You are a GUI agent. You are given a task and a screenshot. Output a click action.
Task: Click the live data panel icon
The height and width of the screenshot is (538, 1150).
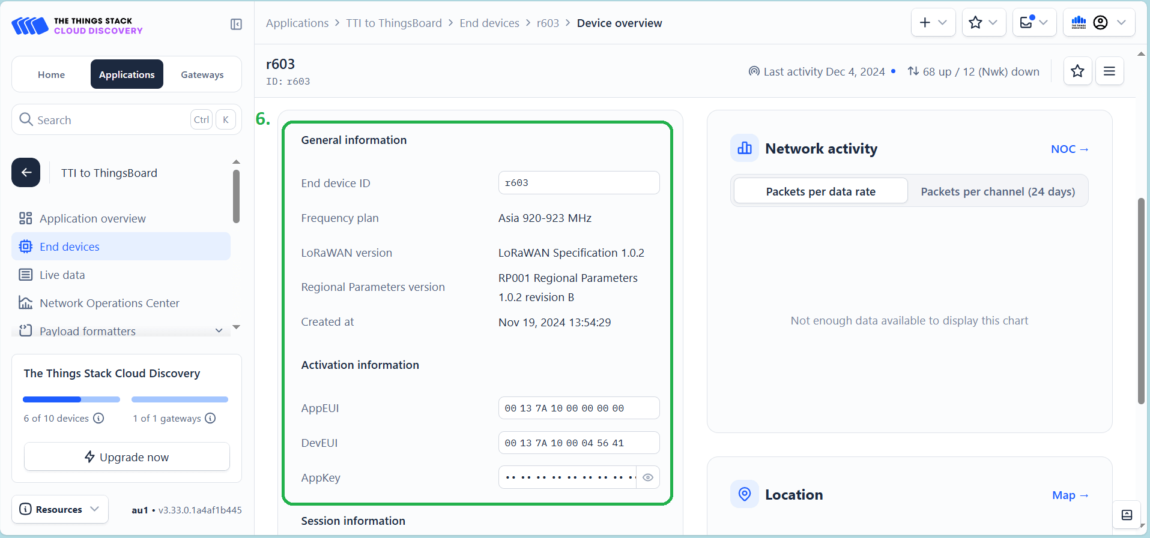pyautogui.click(x=1127, y=515)
